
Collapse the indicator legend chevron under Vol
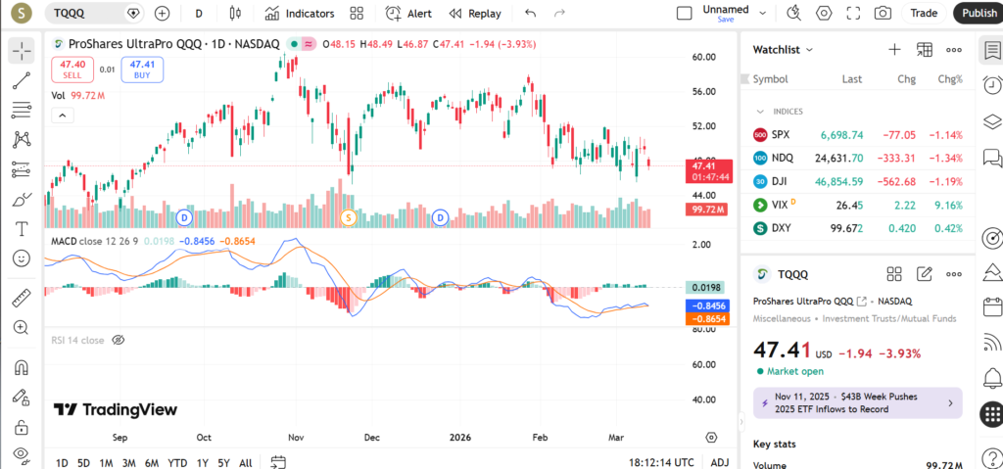tap(62, 115)
